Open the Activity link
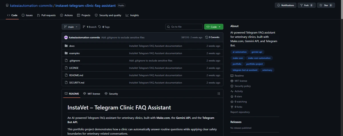The image size is (343, 136). point(237,91)
